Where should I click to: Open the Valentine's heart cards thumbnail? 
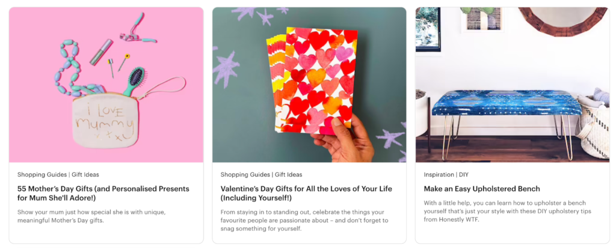click(309, 85)
